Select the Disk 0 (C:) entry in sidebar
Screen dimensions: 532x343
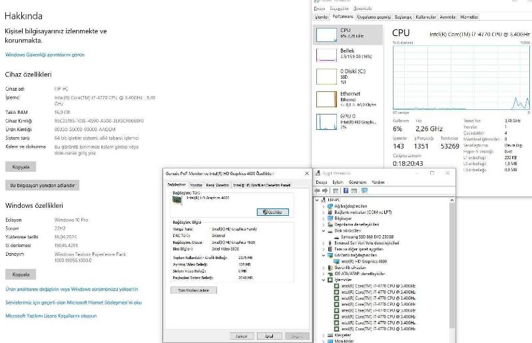point(348,77)
